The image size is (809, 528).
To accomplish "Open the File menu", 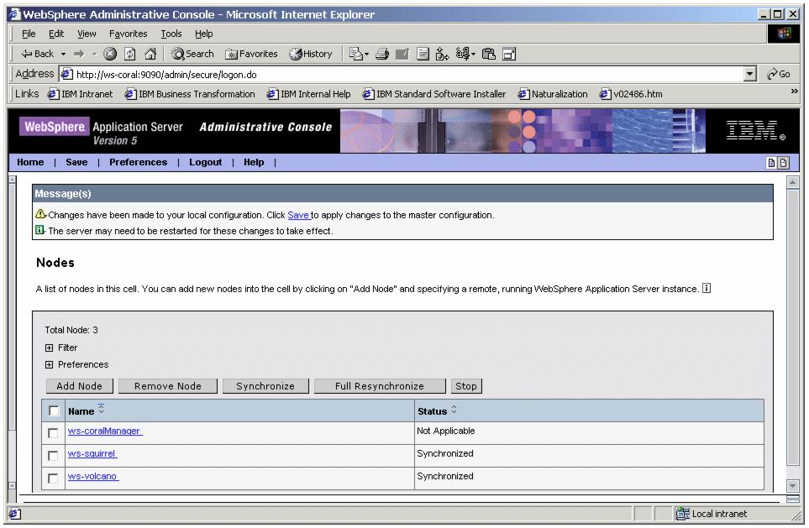I will click(x=29, y=34).
